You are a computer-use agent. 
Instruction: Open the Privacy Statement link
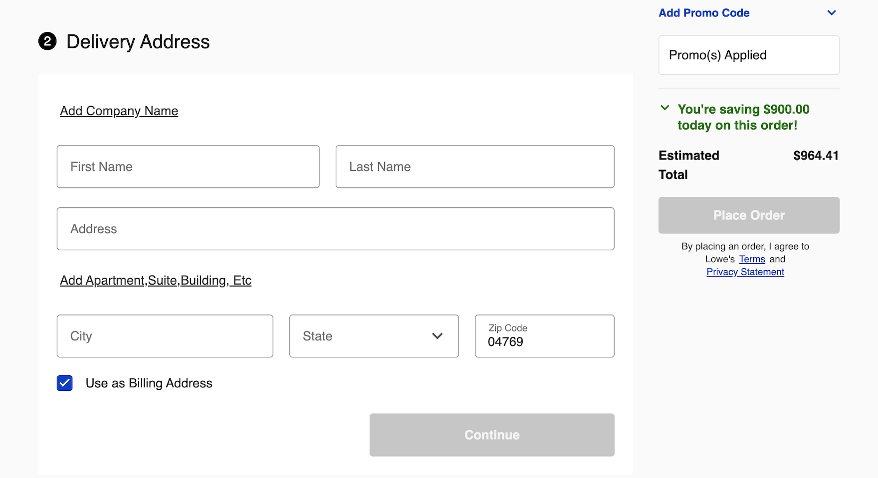[745, 272]
